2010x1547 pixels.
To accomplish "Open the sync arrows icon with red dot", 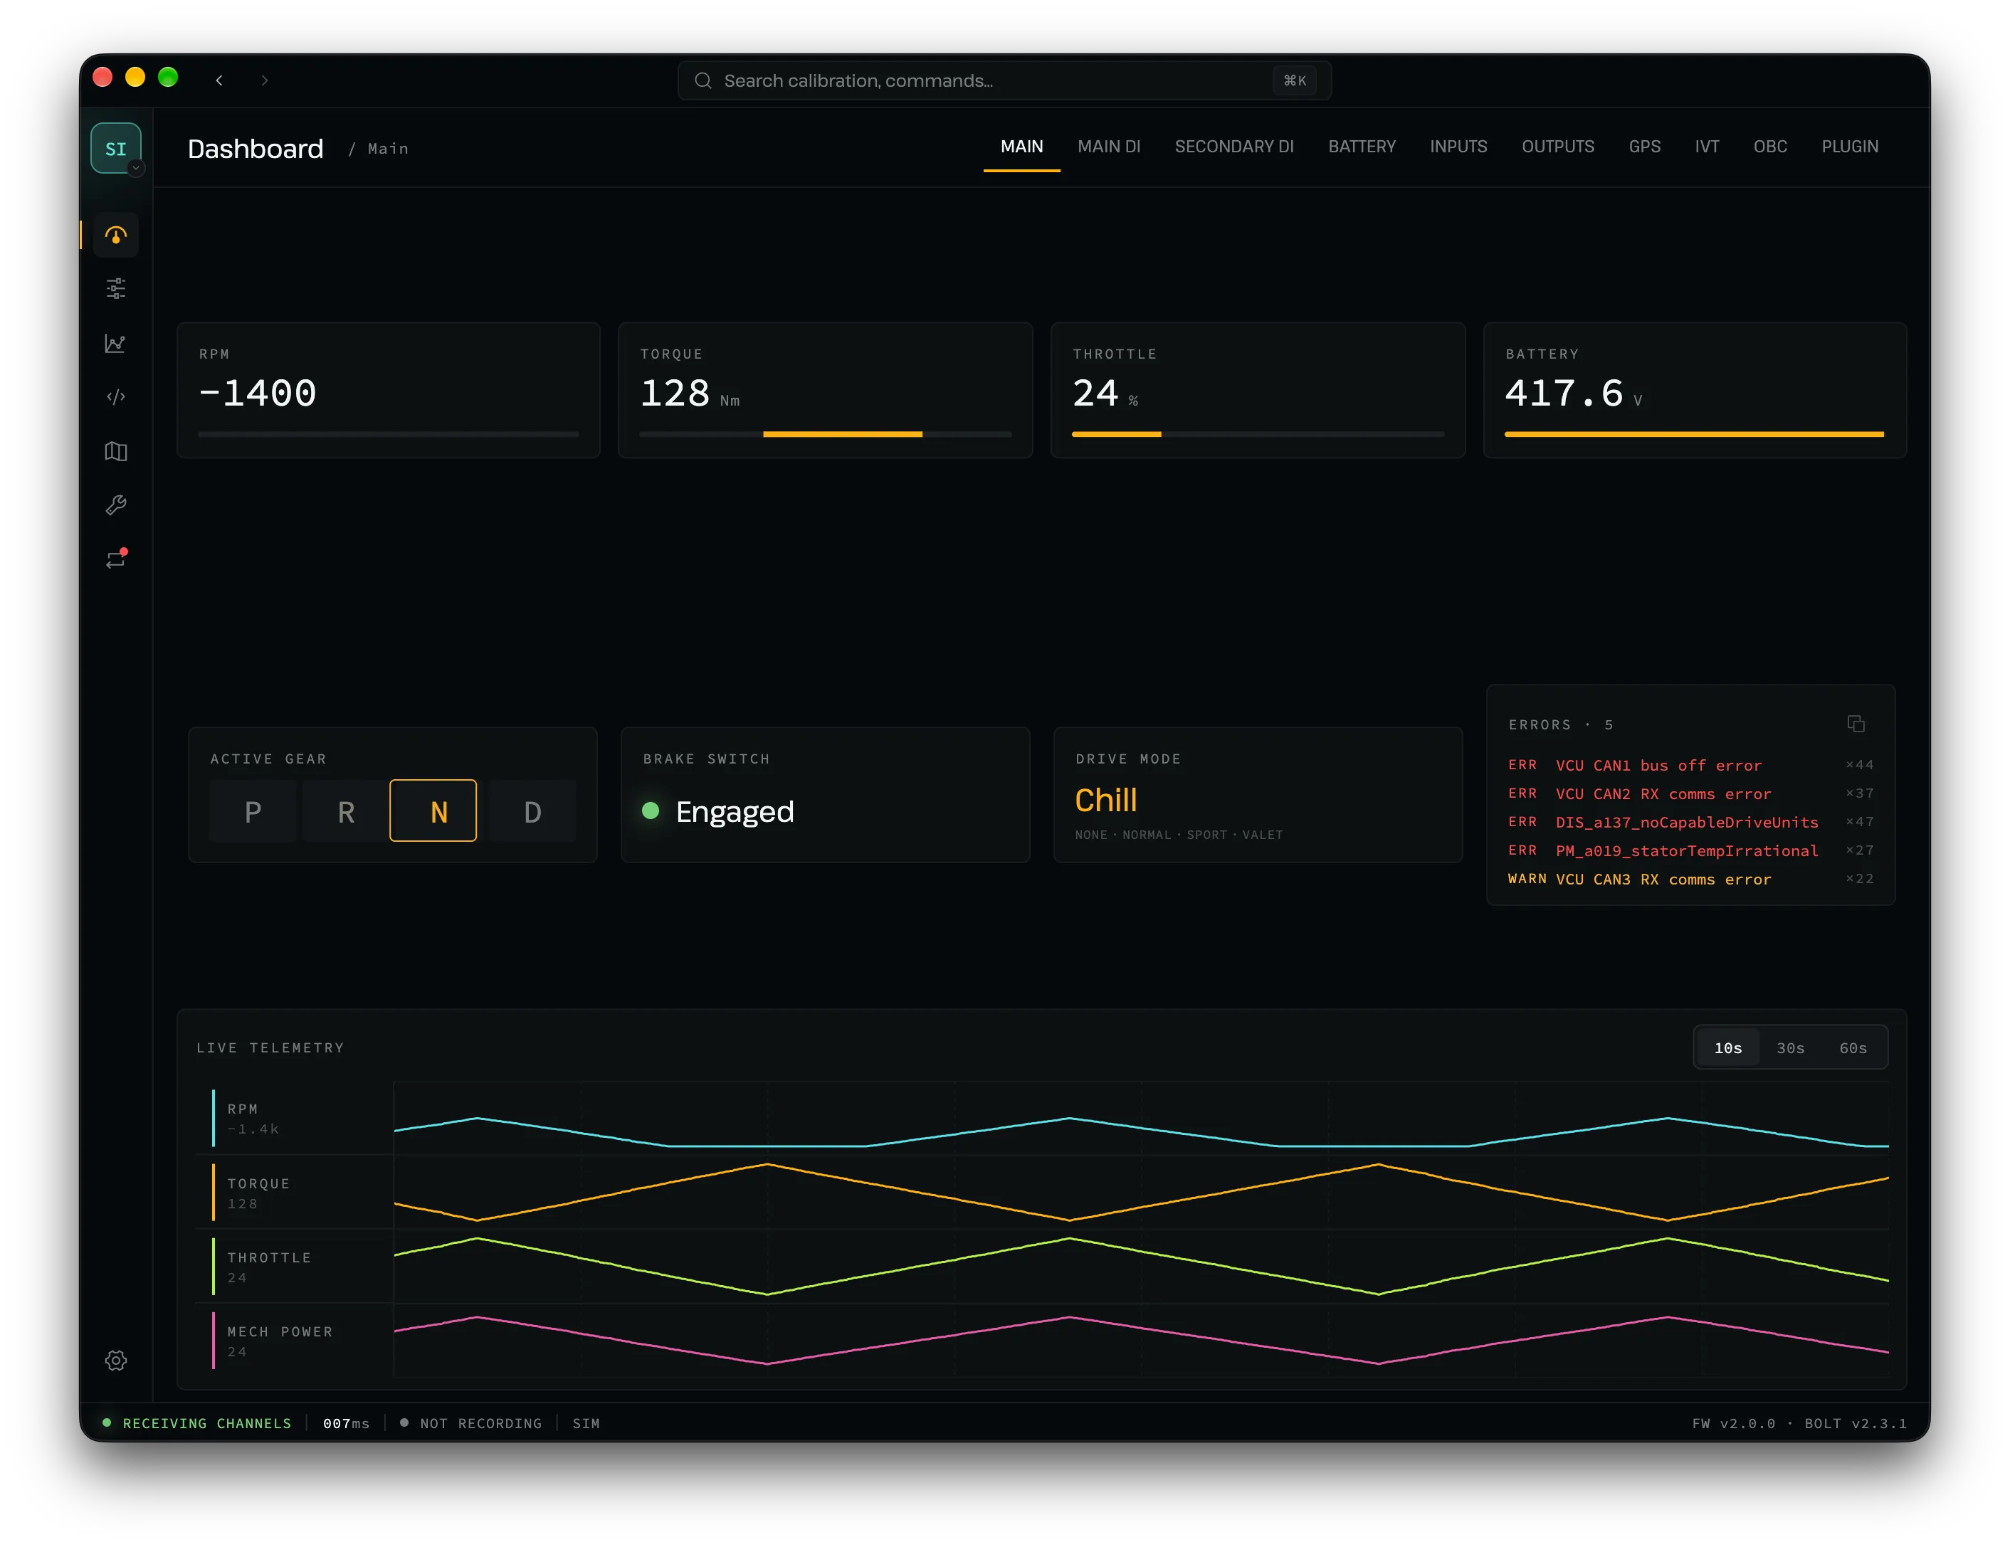I will coord(116,559).
